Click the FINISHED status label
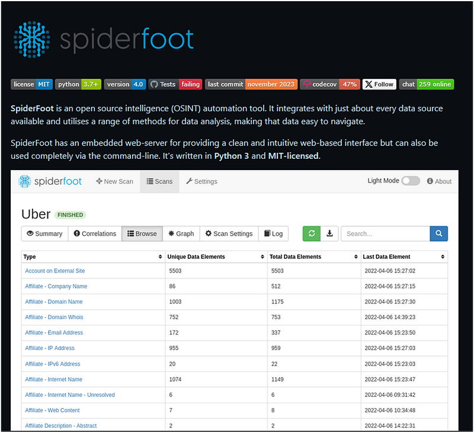The width and height of the screenshot is (474, 433). 70,215
